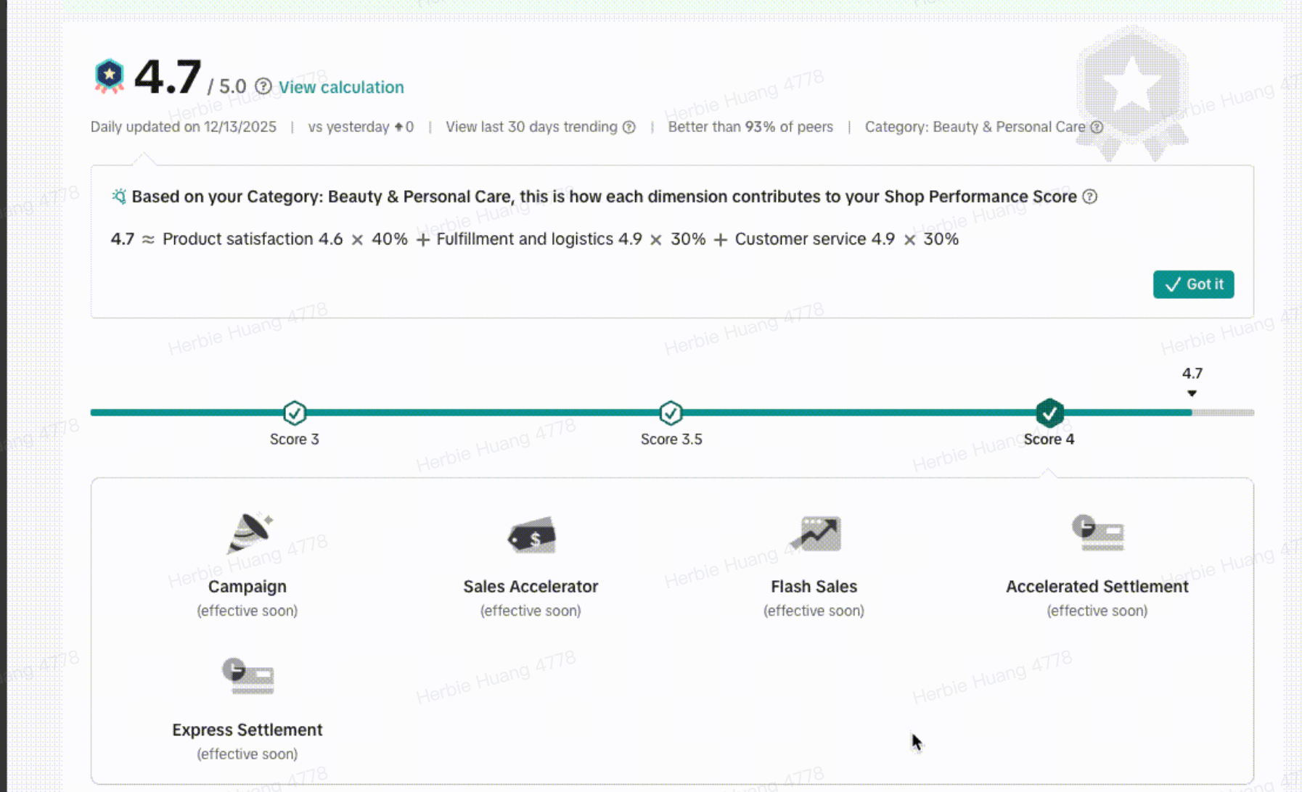Click the info icon after Shop Performance Score

tap(1089, 197)
